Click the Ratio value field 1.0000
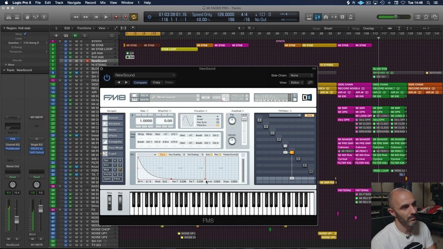Screen dimensions: 443x249 (x=144, y=121)
